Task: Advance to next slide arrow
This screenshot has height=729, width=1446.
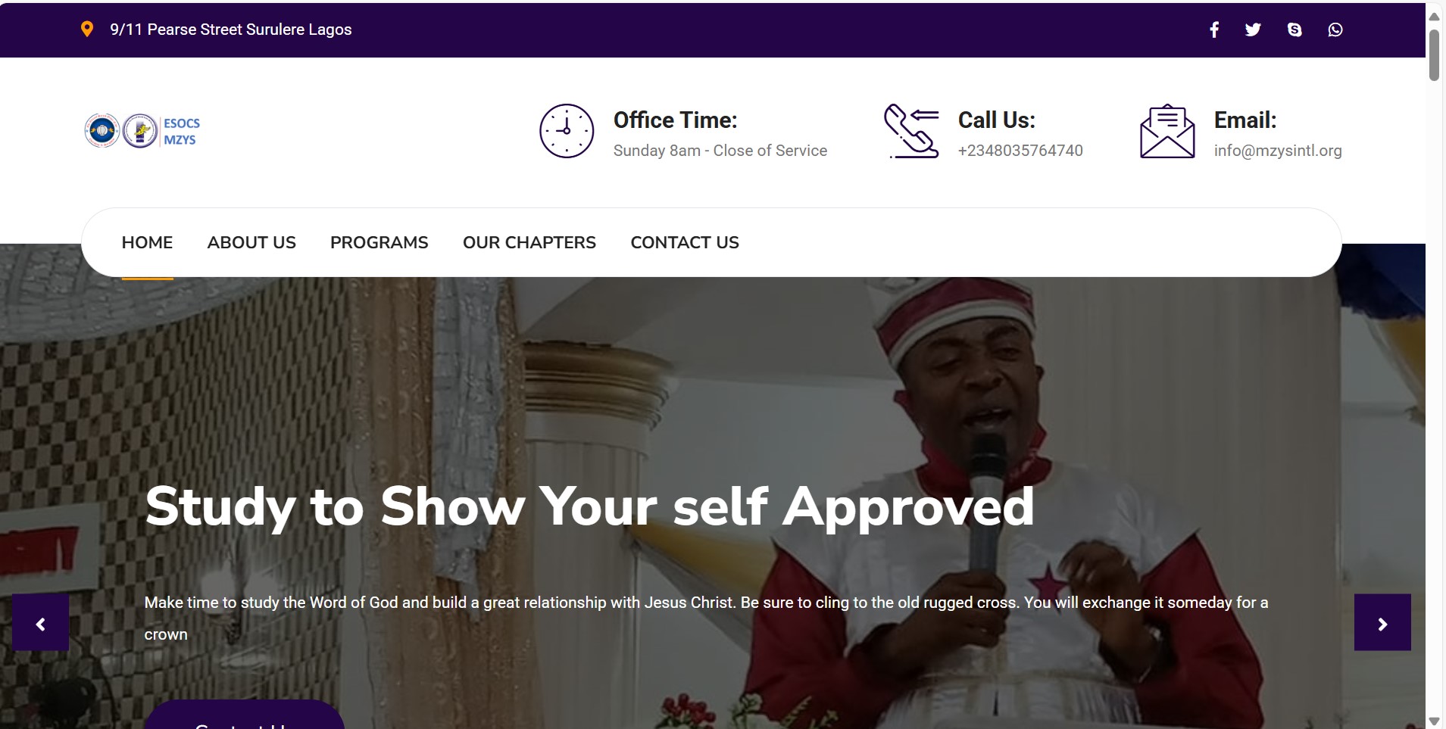Action: (x=1382, y=622)
